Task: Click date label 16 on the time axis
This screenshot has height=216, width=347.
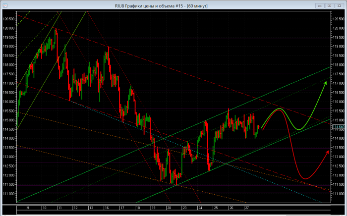Action: [107, 208]
